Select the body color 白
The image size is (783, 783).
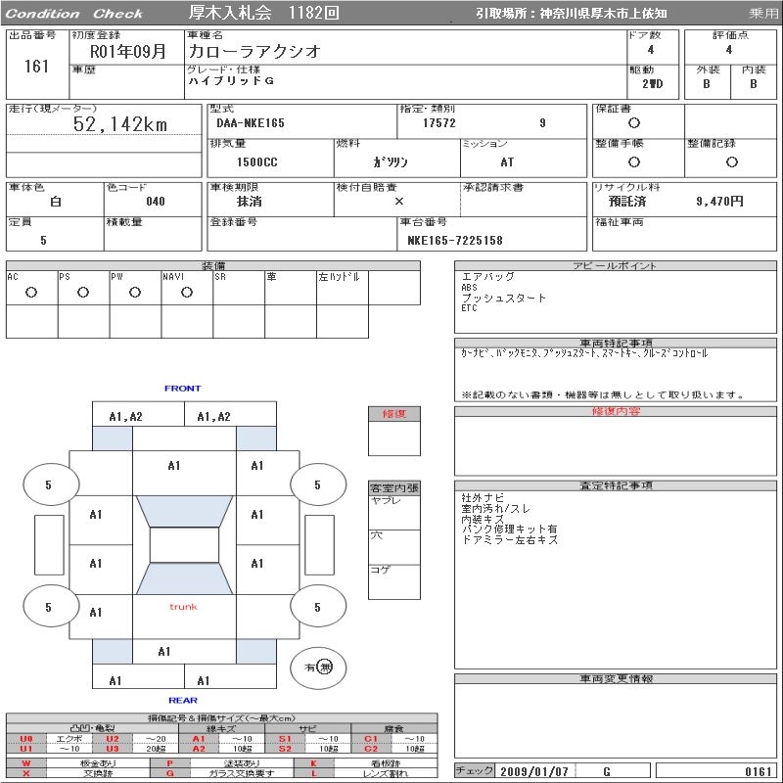[x=56, y=202]
